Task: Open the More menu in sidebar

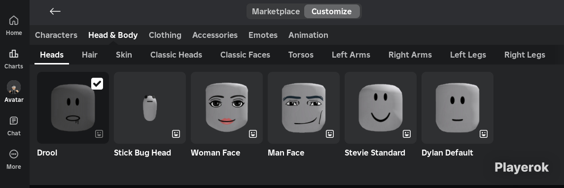Action: coord(14,159)
